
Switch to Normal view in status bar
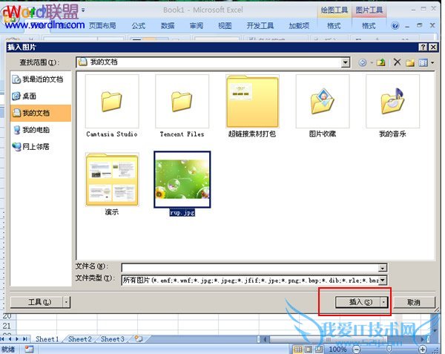point(297,349)
